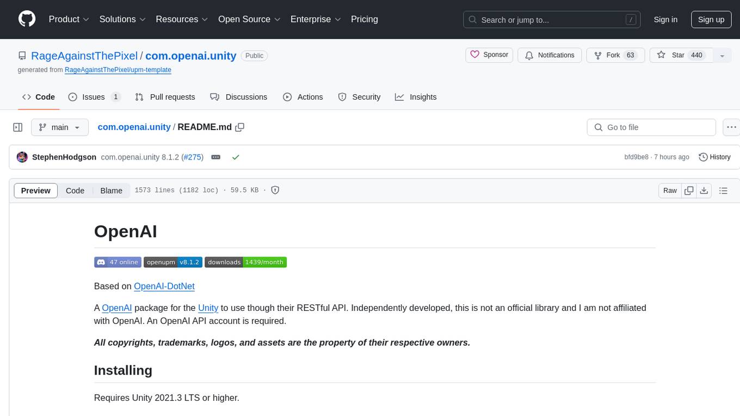Screen dimensions: 740x416
Task: Click the Installing heading
Action: click(123, 370)
